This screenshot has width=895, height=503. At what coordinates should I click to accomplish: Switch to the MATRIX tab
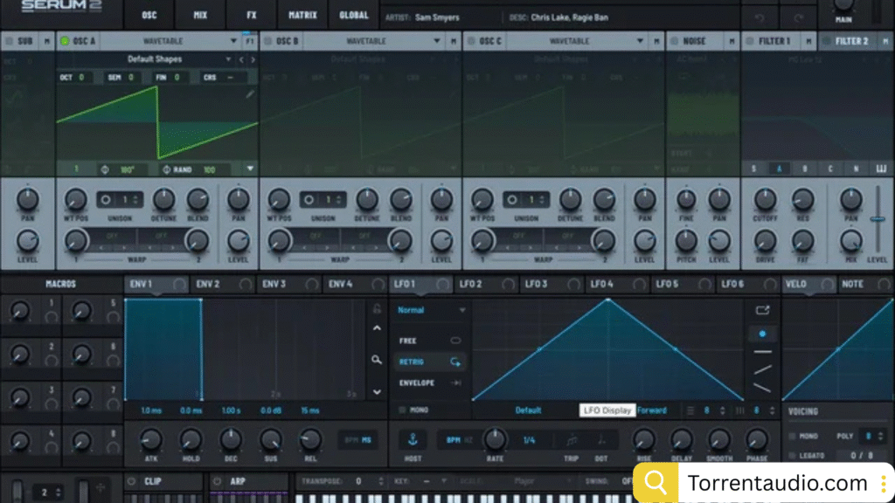302,16
